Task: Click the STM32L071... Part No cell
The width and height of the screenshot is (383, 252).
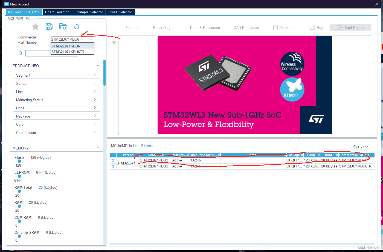Action: pos(128,163)
